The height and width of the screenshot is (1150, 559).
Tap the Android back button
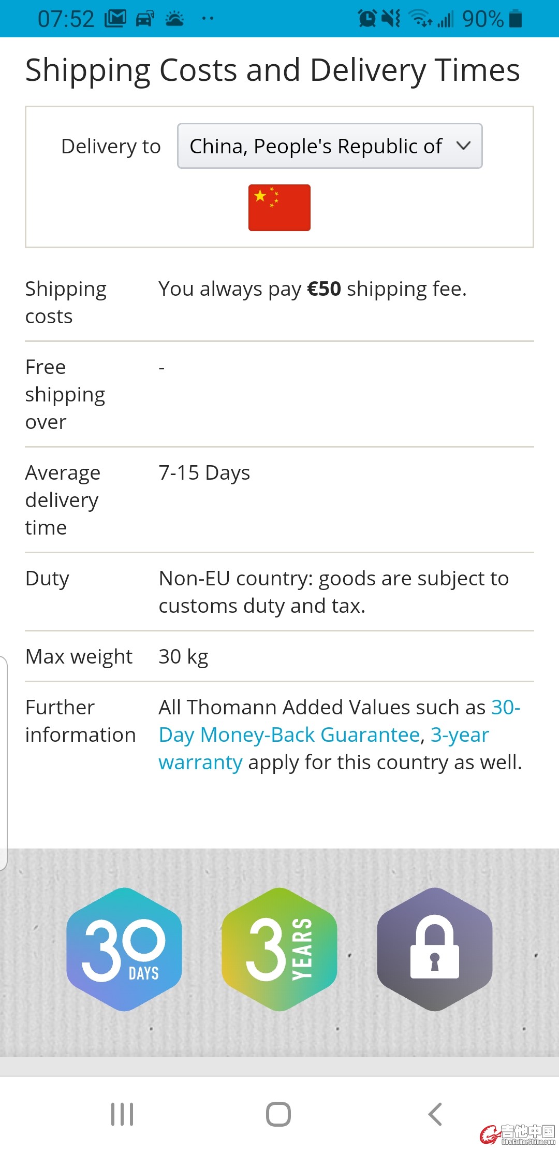435,1114
